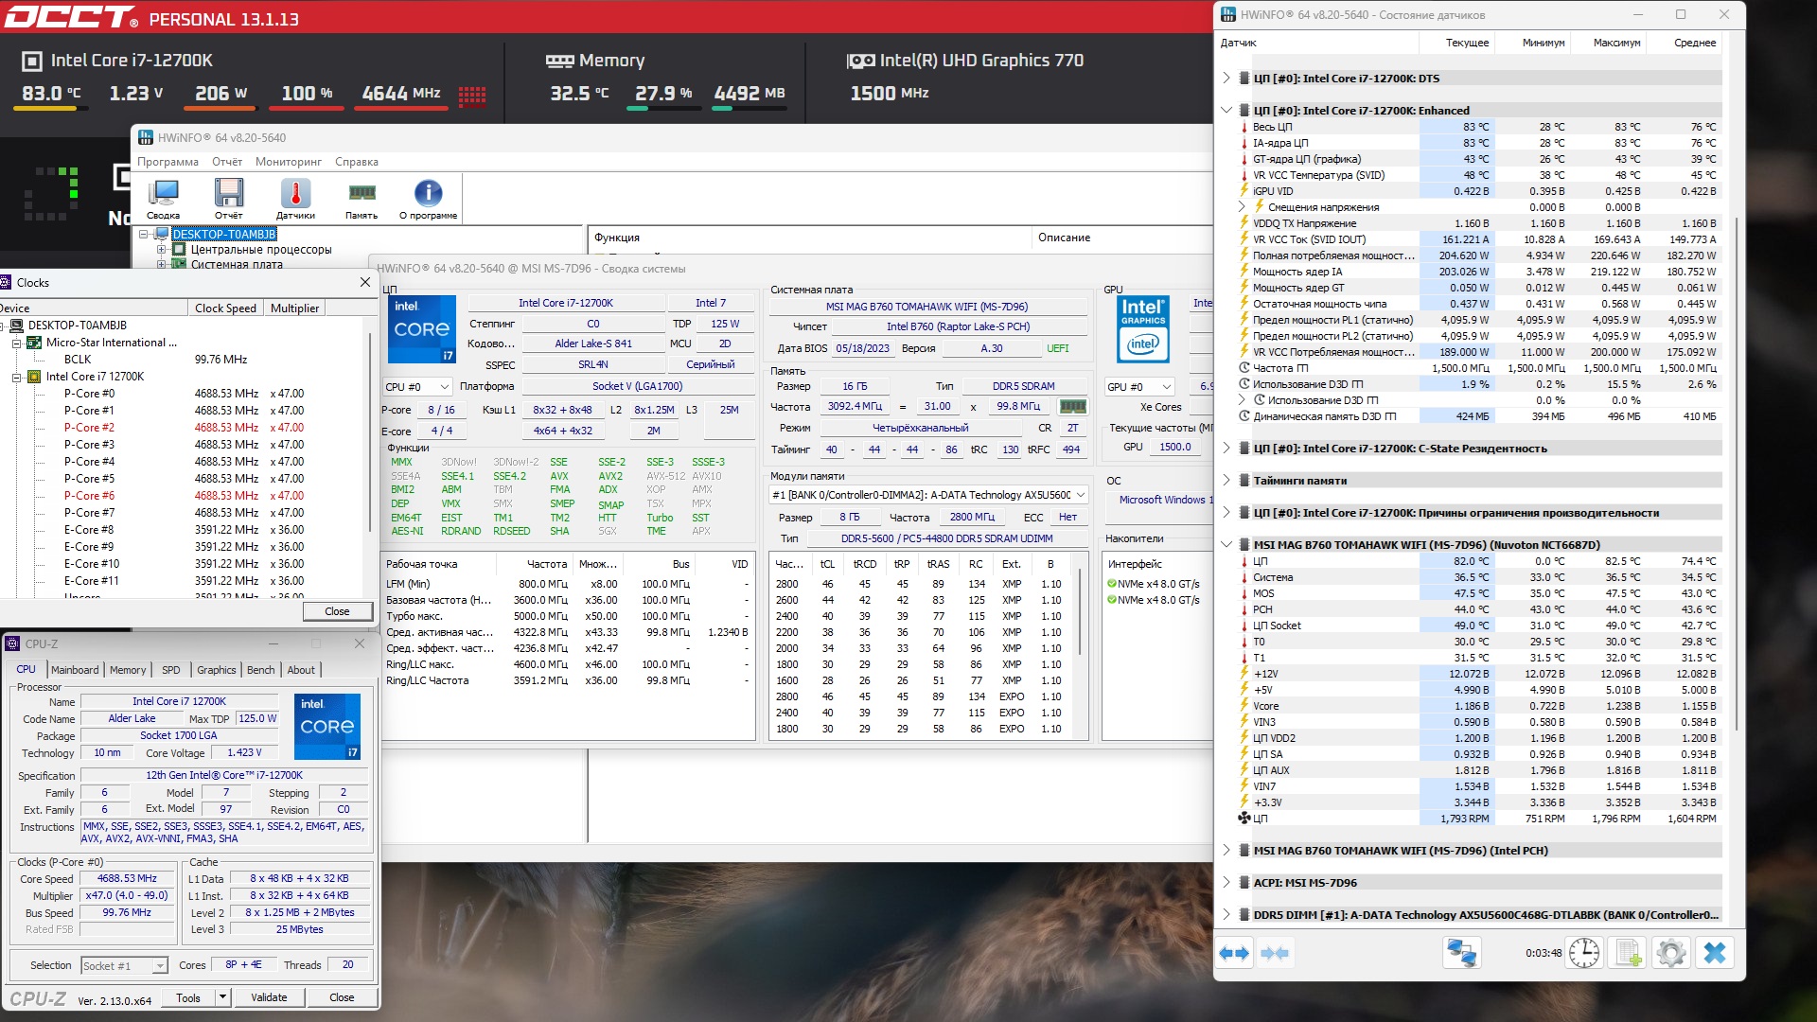Open the Мониторинг menu in HWiNFO
Screen dimensions: 1817x1022
(288, 162)
